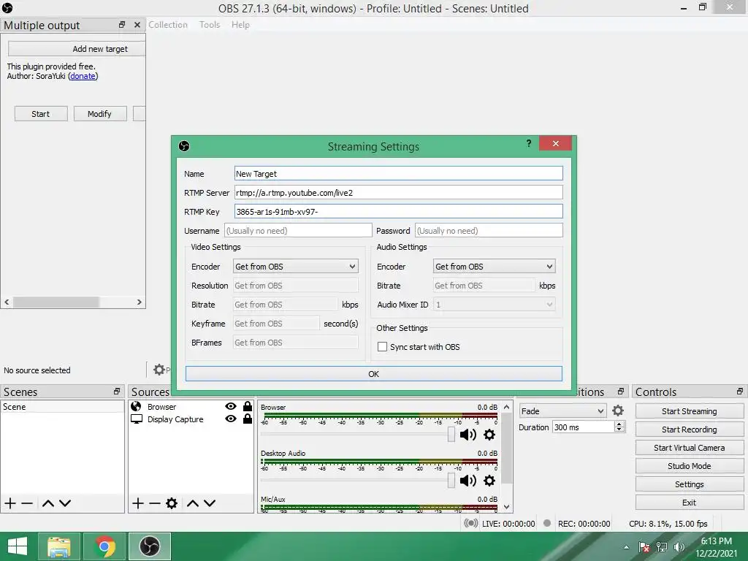Image resolution: width=748 pixels, height=561 pixels.
Task: Click Start Virtual Camera
Action: (x=689, y=448)
